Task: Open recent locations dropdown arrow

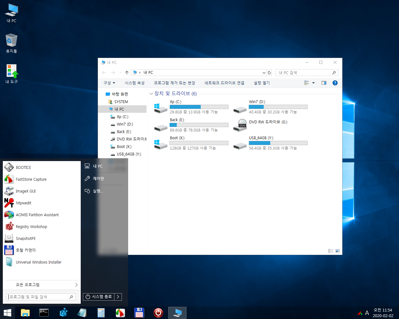Action: click(121, 73)
